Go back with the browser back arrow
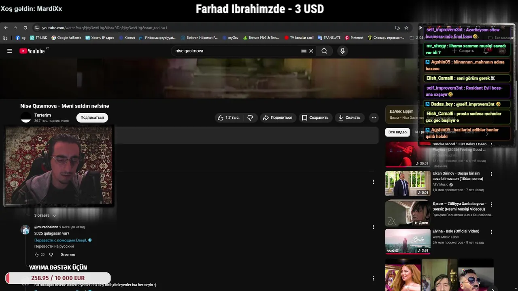This screenshot has height=291, width=518. pyautogui.click(x=6, y=28)
